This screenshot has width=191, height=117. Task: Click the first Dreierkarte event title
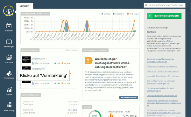[39, 59]
